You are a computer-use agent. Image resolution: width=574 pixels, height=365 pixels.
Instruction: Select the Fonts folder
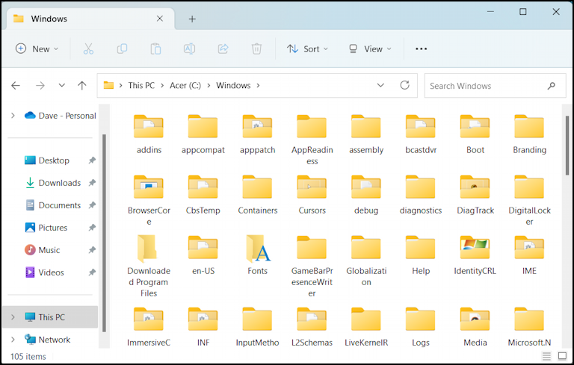258,255
